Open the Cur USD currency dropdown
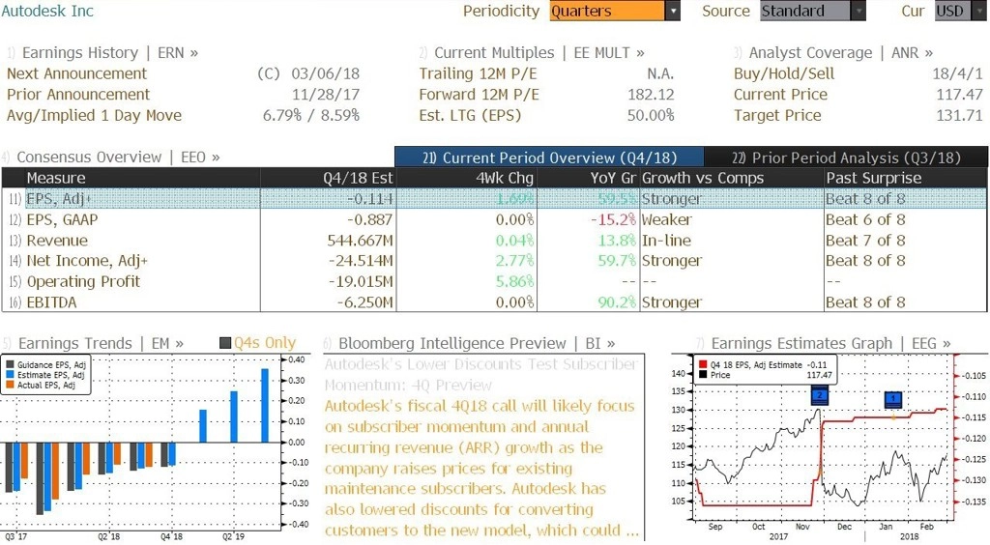This screenshot has width=990, height=545. pyautogui.click(x=960, y=11)
